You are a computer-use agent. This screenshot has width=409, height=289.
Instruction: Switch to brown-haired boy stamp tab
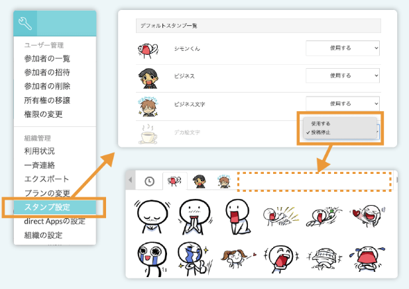click(224, 181)
